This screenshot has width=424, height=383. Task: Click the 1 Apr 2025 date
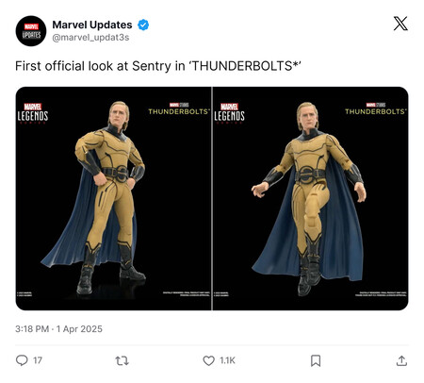(79, 329)
